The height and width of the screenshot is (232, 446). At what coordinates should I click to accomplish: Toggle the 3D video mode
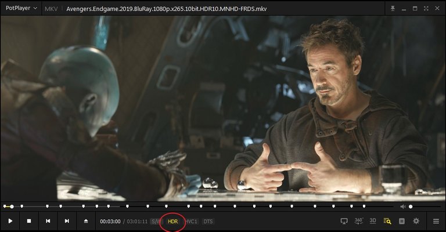(x=373, y=221)
